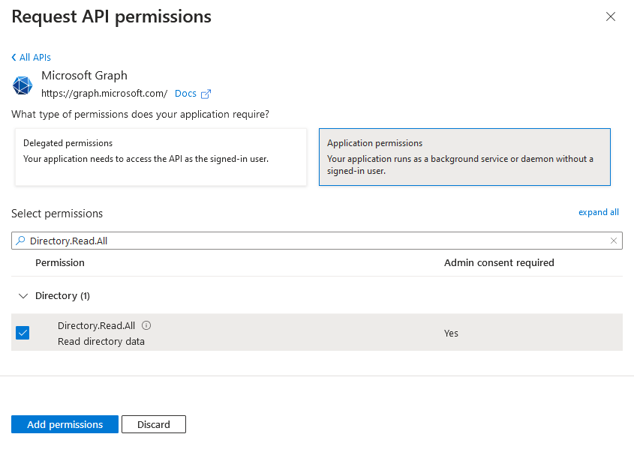
Task: Click the Admin consent required column header
Action: (499, 262)
